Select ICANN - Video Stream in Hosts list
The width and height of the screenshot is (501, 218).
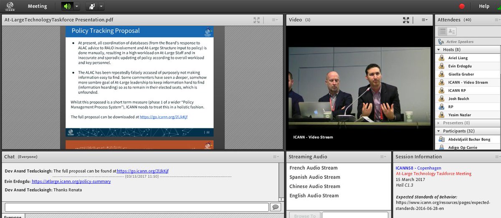coord(468,82)
